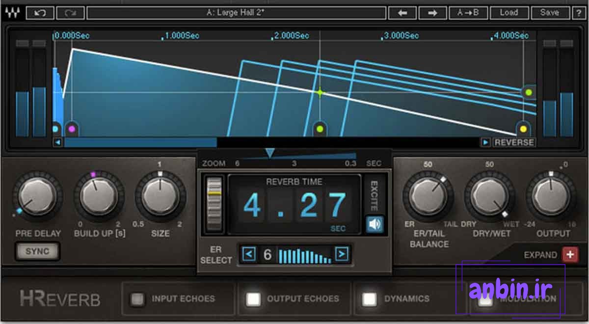Click the Size knob

point(160,195)
